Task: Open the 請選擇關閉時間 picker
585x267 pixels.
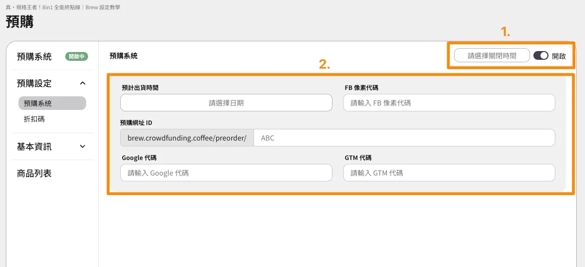Action: (492, 55)
